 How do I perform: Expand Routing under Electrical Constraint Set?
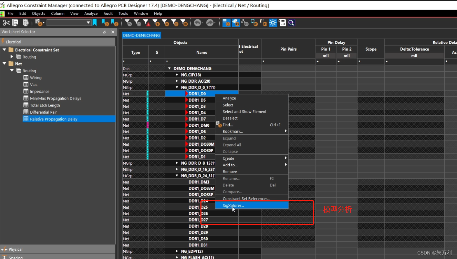pyautogui.click(x=12, y=56)
